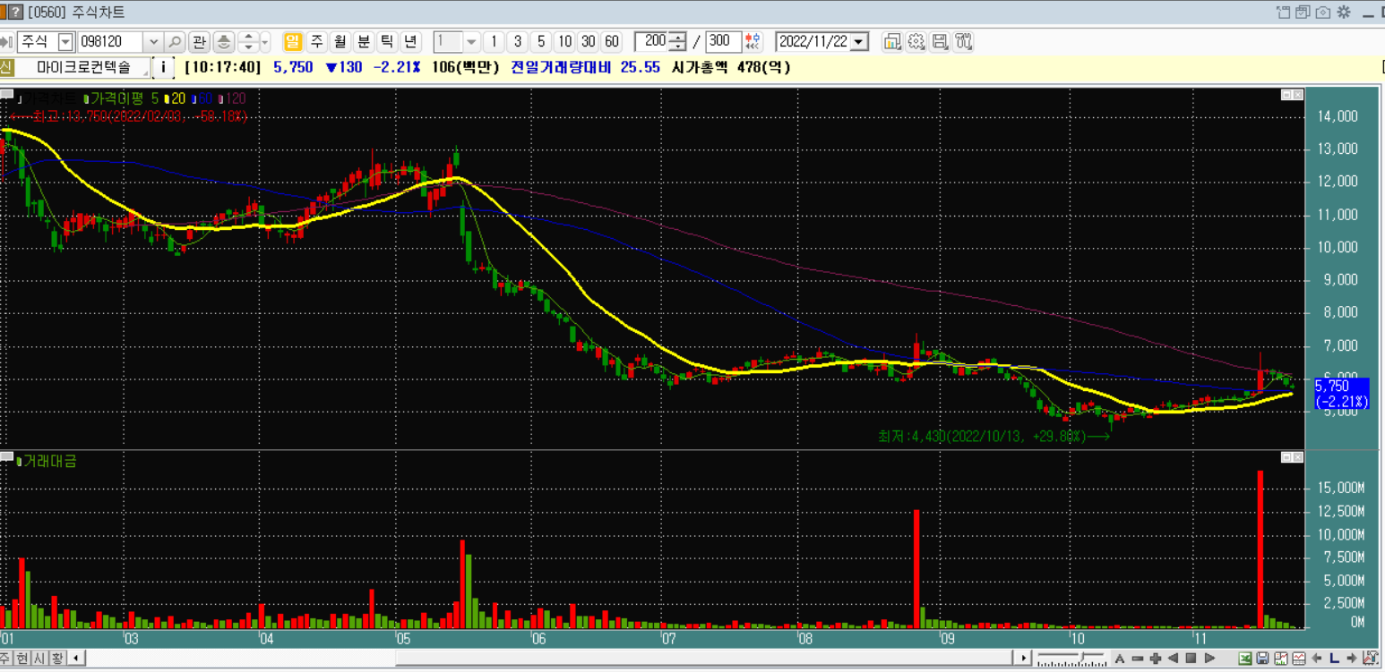Select the 일 daily period toggle
Screen dimensions: 1385x672
click(293, 41)
